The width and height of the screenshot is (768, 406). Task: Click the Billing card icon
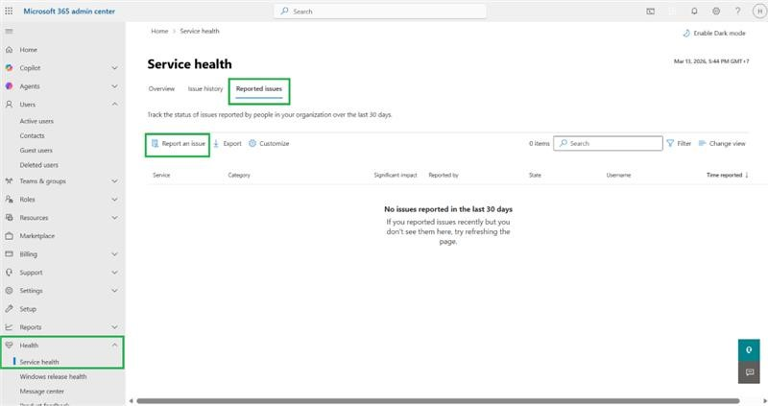click(x=9, y=254)
